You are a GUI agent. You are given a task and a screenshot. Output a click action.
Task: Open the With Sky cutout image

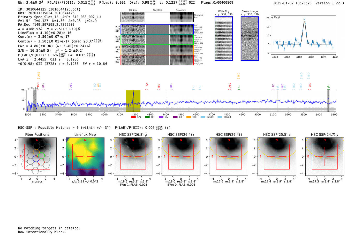coord(224,38)
